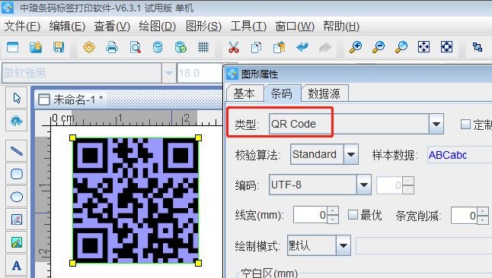This screenshot has width=492, height=278.
Task: Open database settings icon
Action: pyautogui.click(x=158, y=47)
